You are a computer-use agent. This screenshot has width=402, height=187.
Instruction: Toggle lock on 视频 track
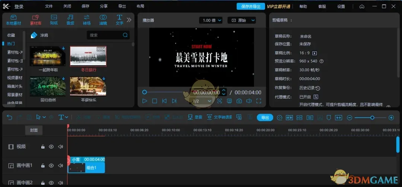coord(43,147)
